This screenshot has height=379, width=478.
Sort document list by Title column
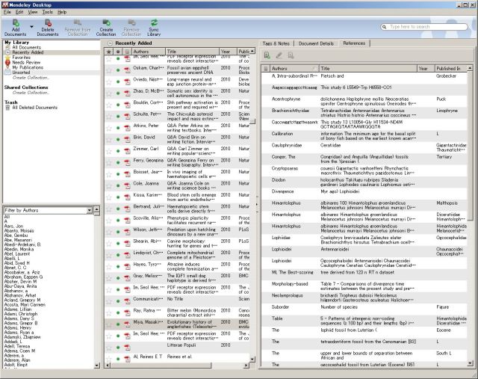coord(193,52)
